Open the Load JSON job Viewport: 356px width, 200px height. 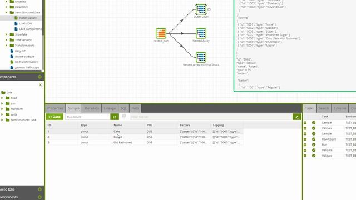25,23
